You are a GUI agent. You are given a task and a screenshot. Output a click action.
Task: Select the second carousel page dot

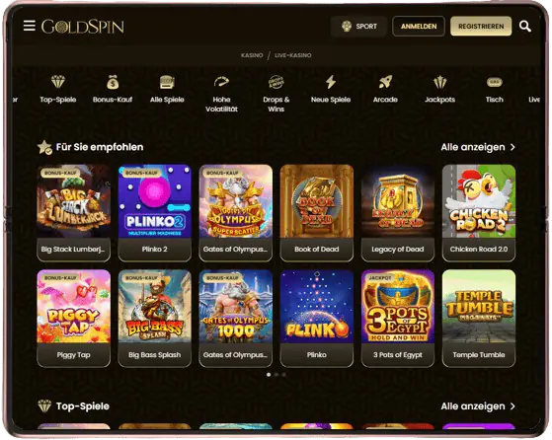[276, 375]
